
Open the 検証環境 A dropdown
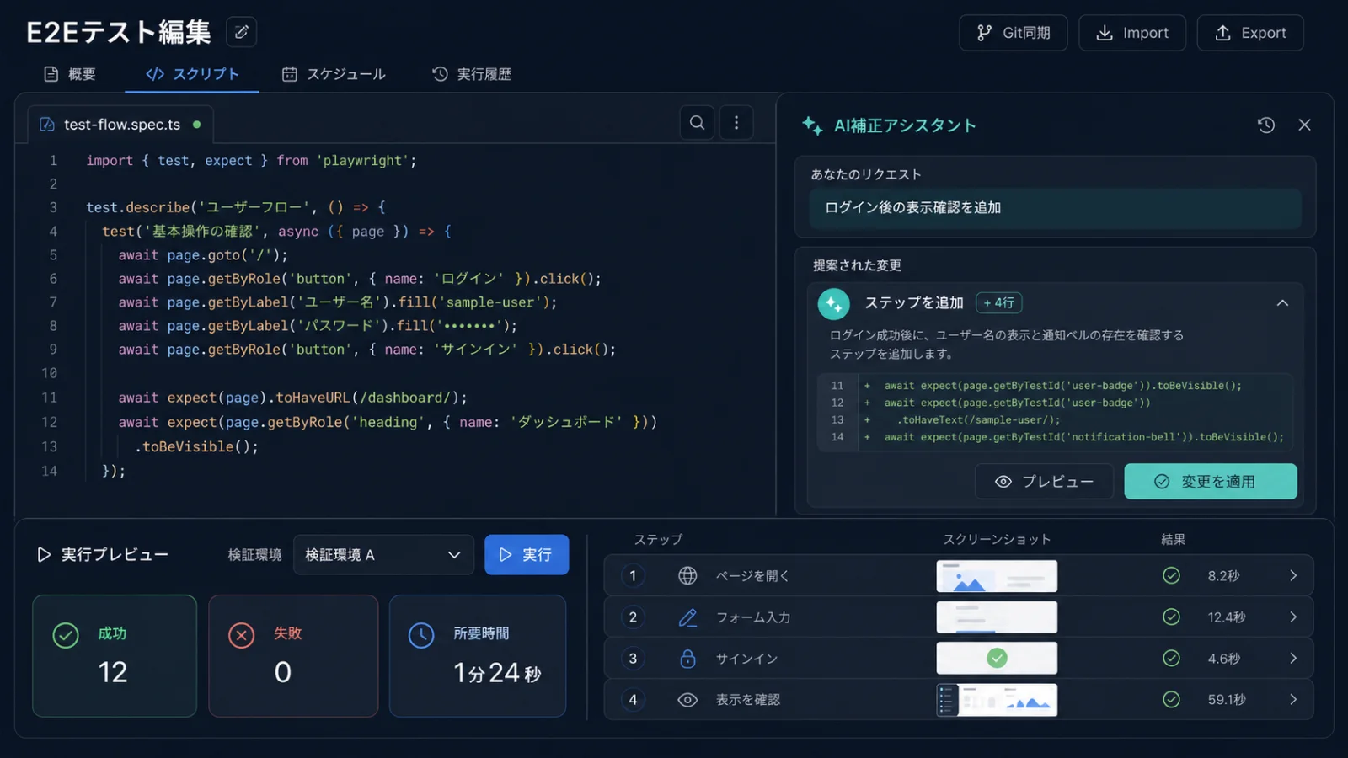pos(383,555)
